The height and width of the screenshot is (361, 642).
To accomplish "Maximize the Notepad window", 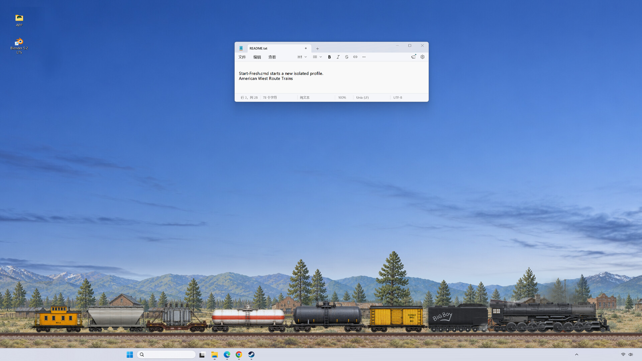I will click(x=410, y=45).
